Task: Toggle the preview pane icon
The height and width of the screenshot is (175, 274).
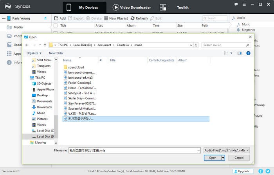Action: 240,53
